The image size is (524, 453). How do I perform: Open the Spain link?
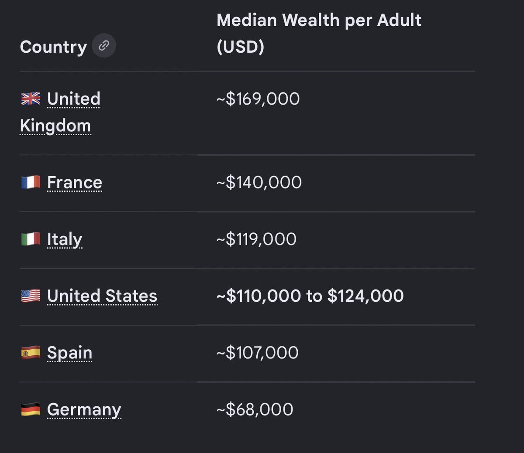(70, 353)
